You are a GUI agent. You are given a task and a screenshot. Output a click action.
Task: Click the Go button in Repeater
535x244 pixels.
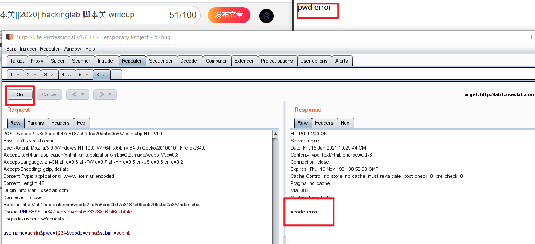[20, 94]
